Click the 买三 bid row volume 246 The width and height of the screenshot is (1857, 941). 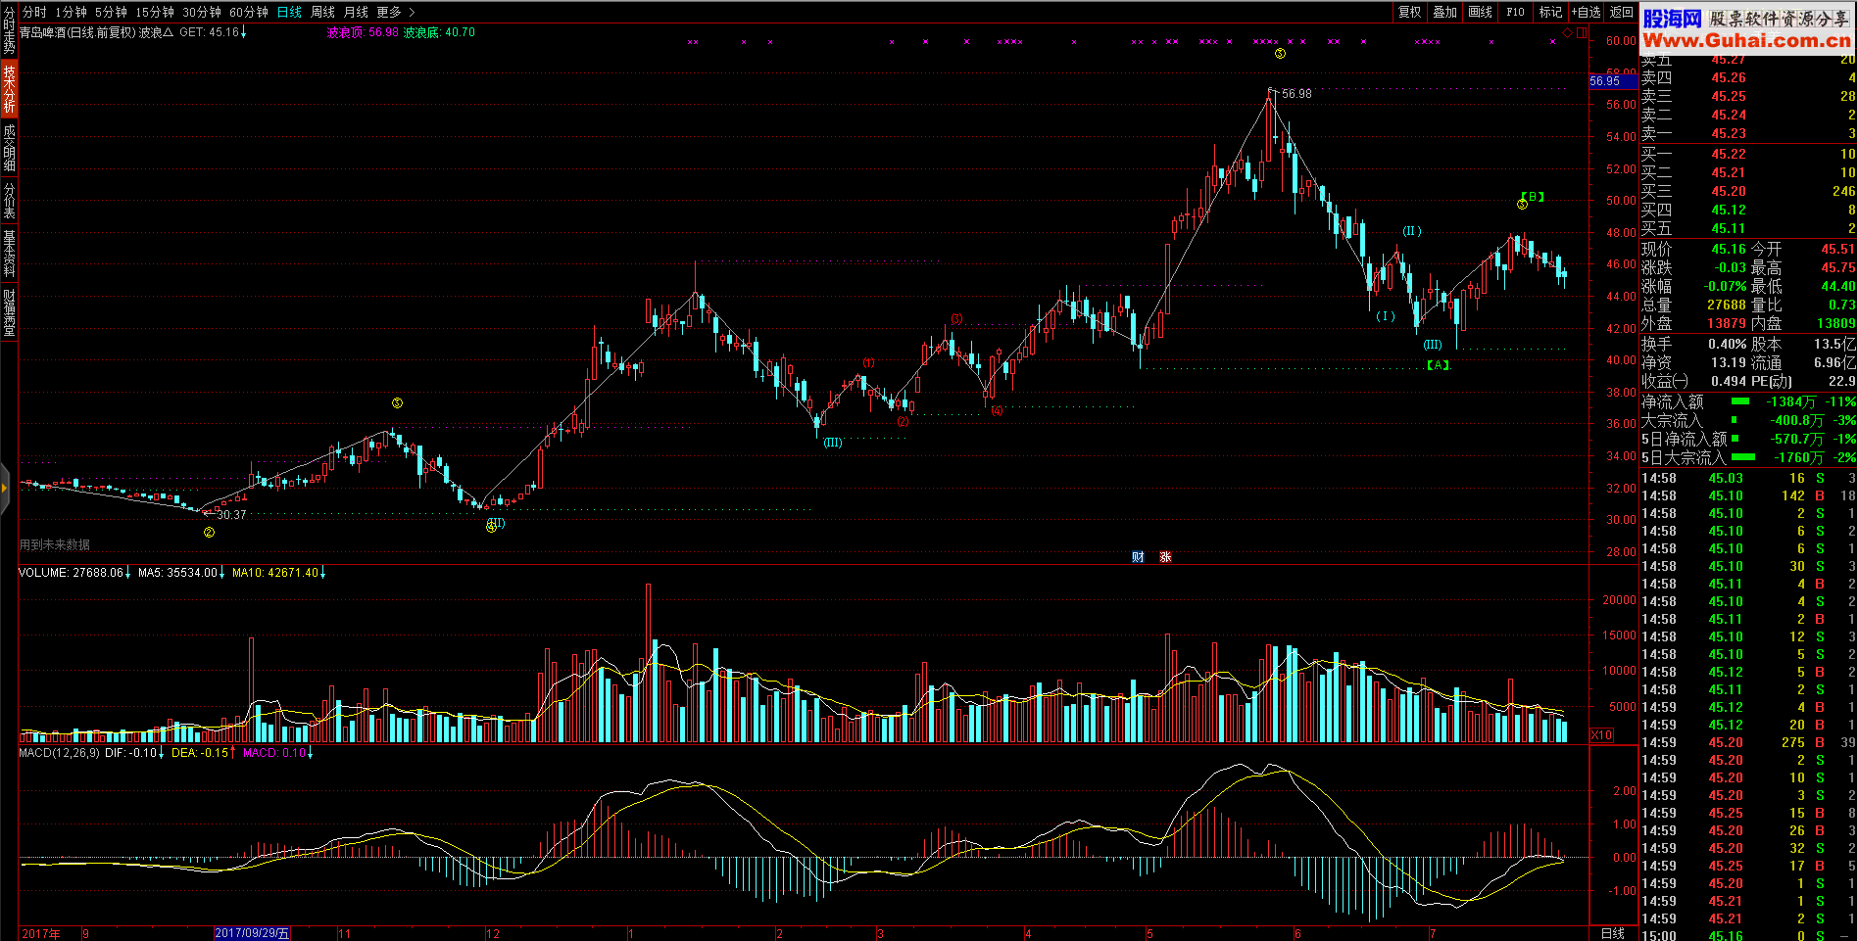[1843, 191]
